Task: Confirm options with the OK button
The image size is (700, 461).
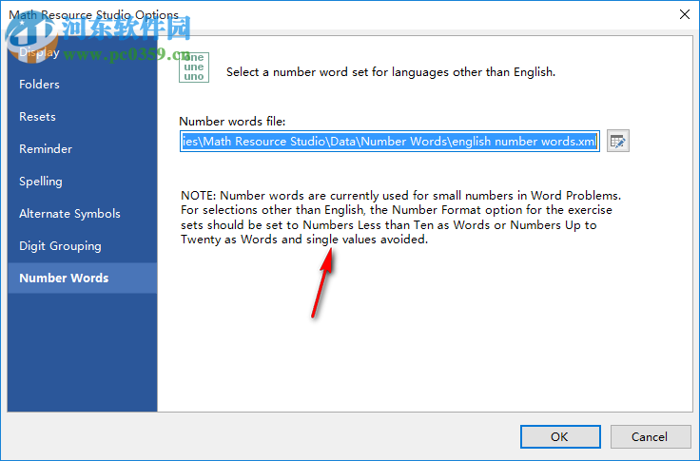Action: click(560, 436)
